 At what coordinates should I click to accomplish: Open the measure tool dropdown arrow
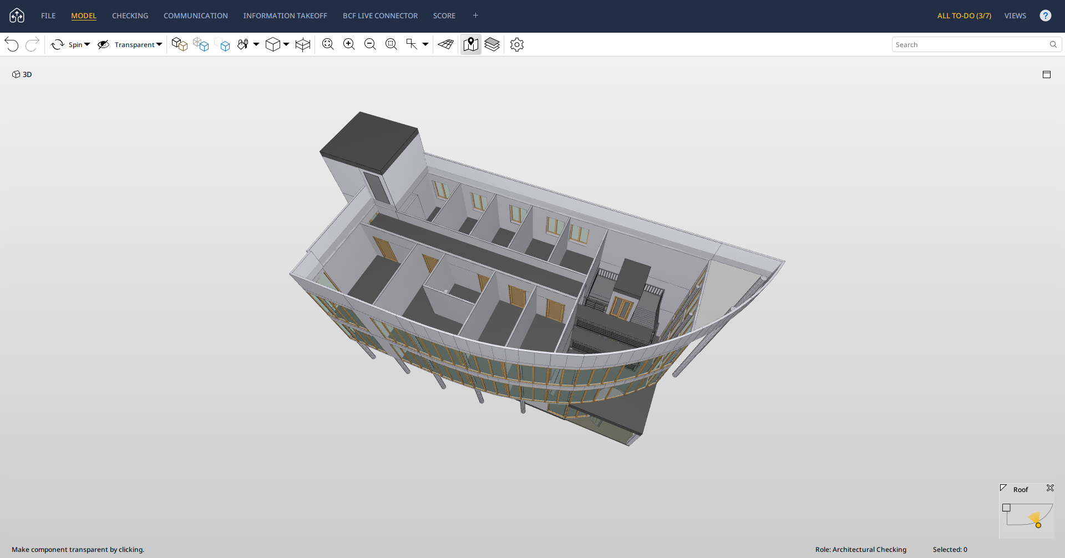point(425,44)
